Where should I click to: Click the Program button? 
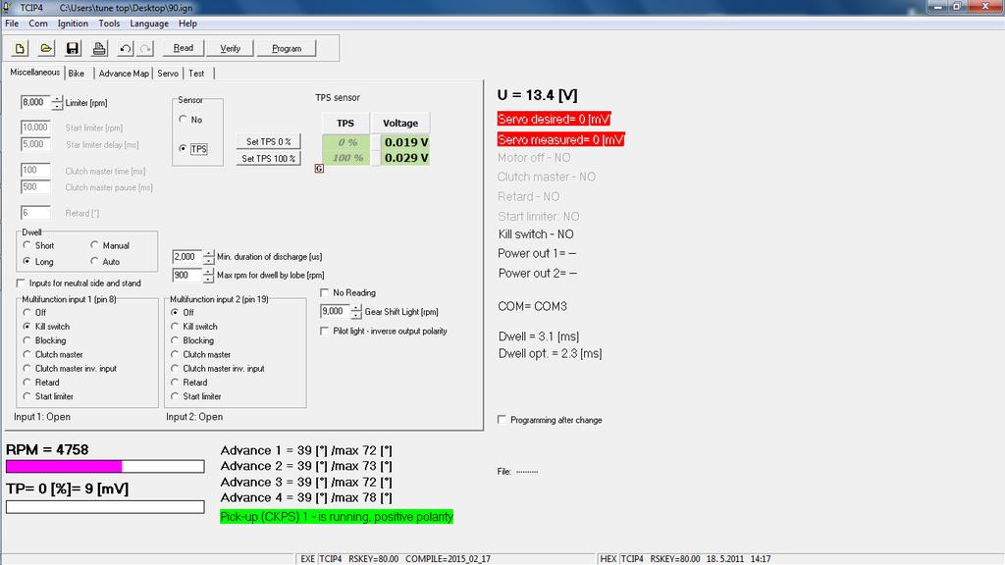point(287,48)
